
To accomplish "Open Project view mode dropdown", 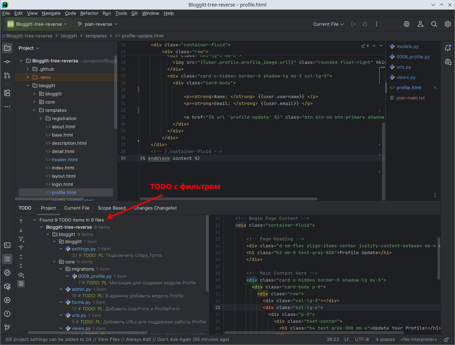I will click(29, 48).
